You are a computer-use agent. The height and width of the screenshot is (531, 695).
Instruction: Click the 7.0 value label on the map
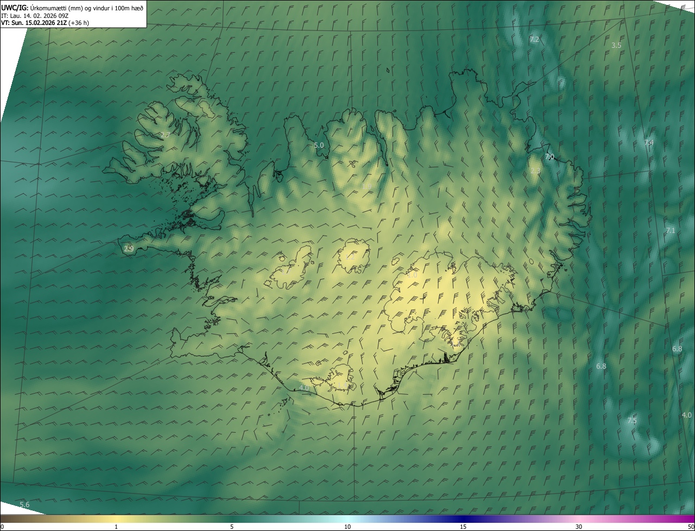(x=549, y=157)
